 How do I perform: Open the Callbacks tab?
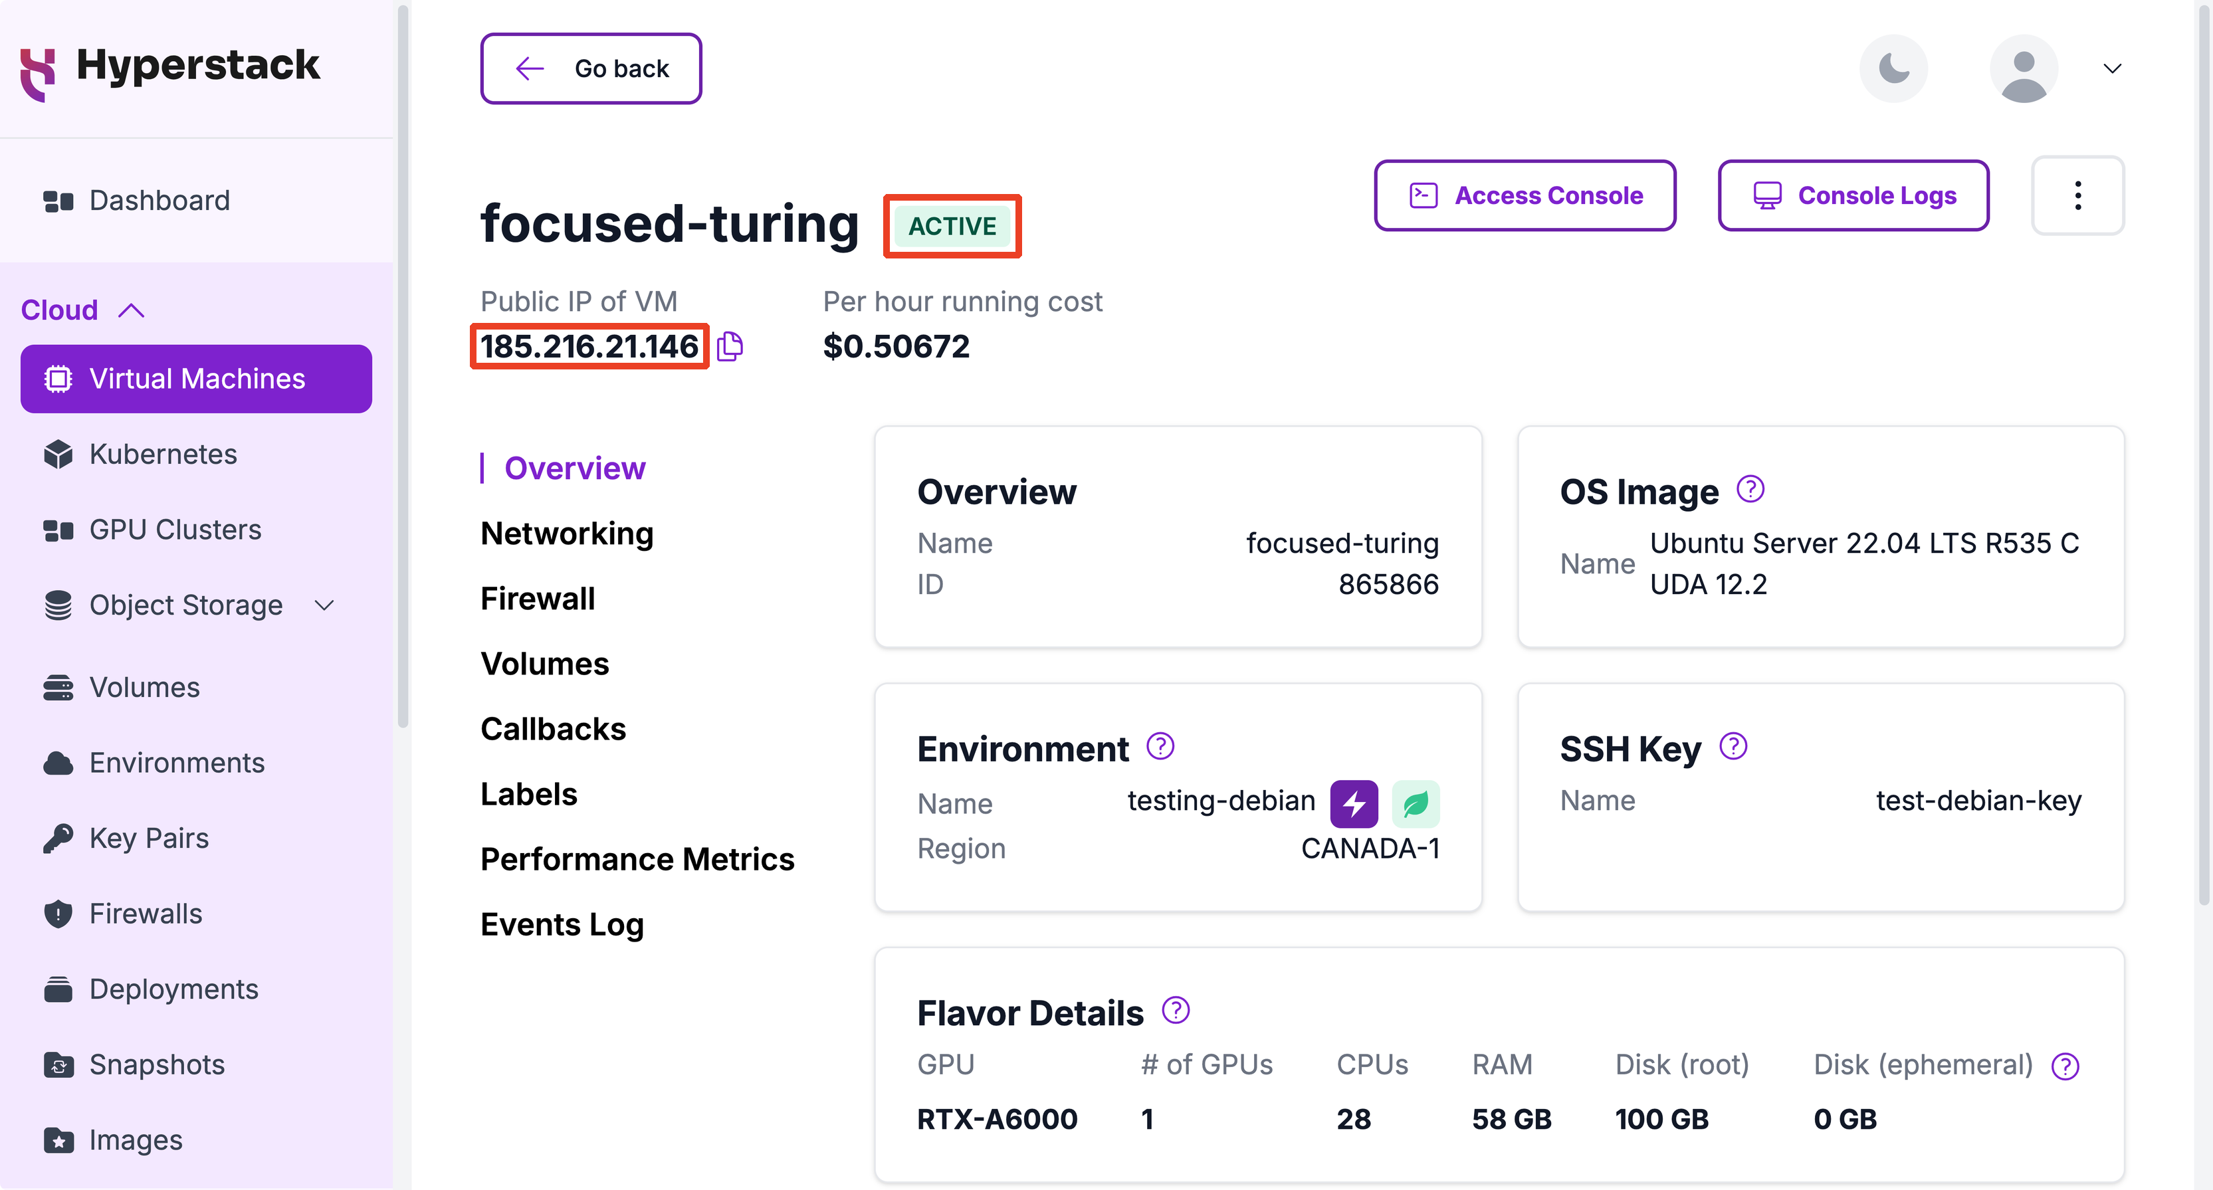(x=553, y=730)
